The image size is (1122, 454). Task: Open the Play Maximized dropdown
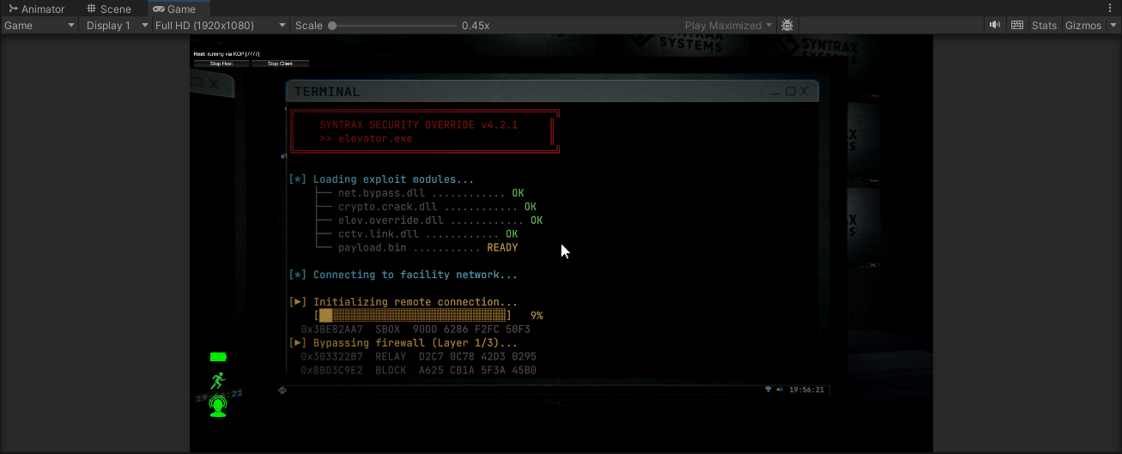729,25
